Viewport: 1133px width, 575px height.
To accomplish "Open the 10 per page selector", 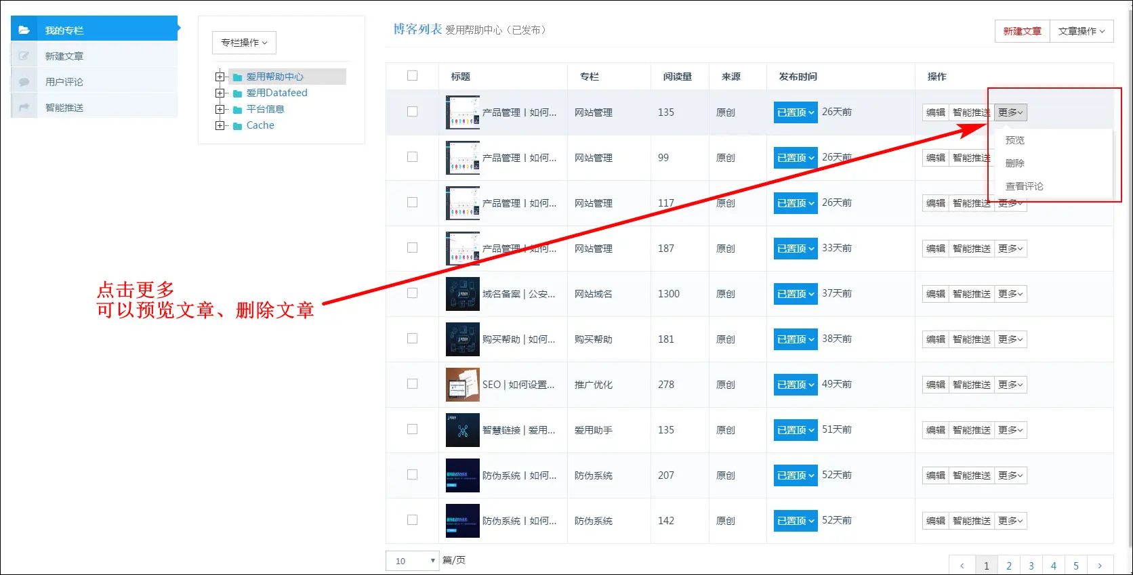I will [x=413, y=561].
